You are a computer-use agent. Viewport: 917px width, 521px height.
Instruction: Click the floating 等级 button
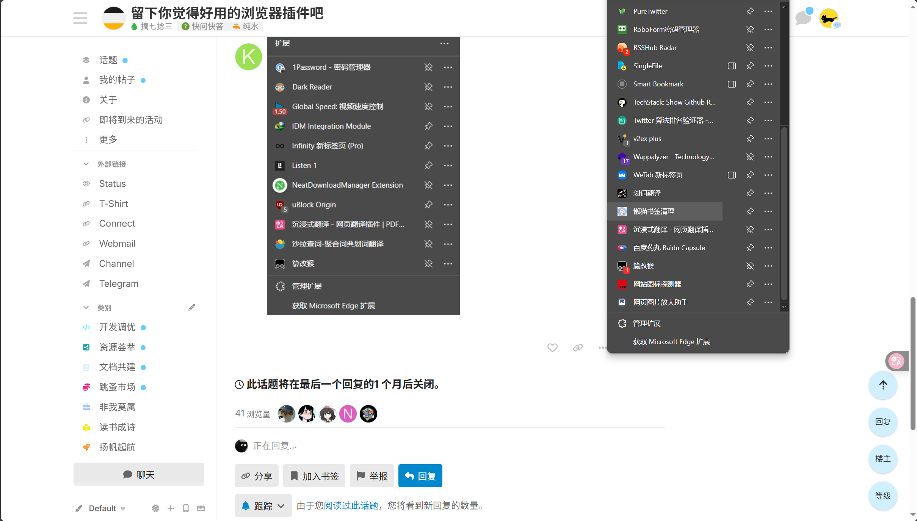(883, 496)
